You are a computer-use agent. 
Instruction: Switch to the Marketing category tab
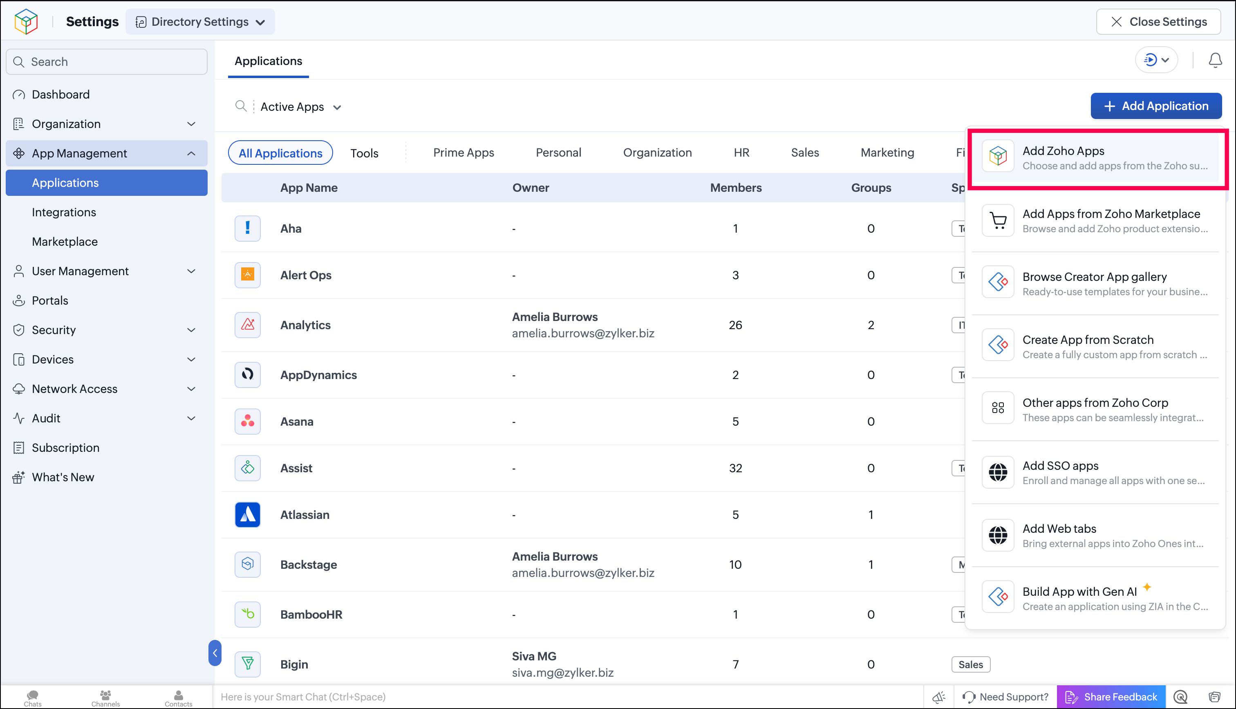(x=887, y=153)
